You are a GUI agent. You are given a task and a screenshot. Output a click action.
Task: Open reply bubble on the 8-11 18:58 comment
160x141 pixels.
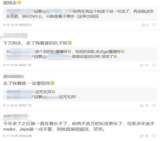click(x=154, y=65)
